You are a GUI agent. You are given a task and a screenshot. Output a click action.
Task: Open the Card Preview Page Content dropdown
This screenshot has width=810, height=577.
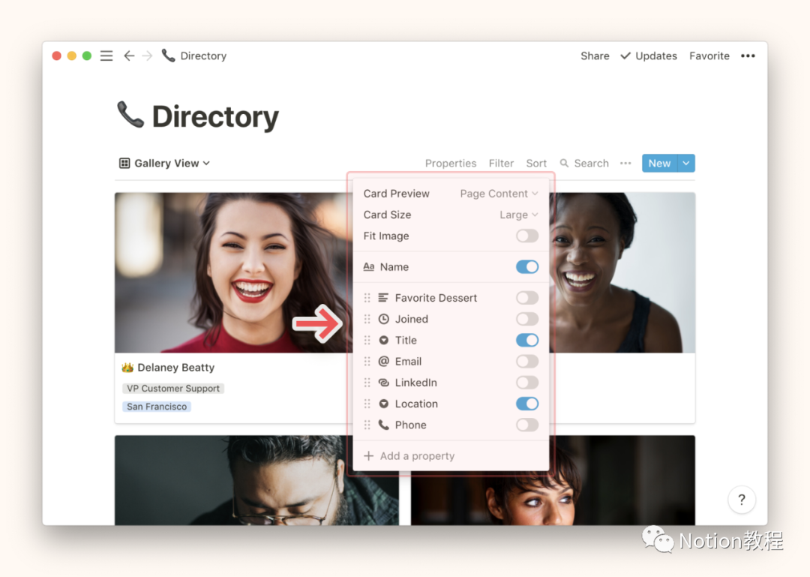pyautogui.click(x=499, y=194)
